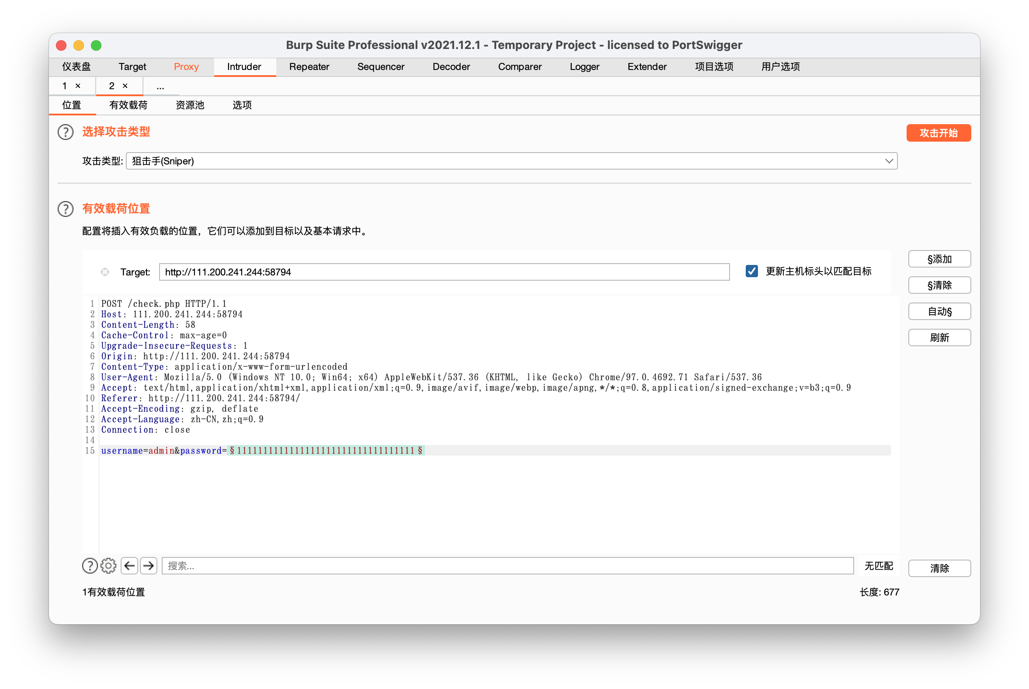Open the Logger tab
Image resolution: width=1029 pixels, height=689 pixels.
pyautogui.click(x=584, y=67)
